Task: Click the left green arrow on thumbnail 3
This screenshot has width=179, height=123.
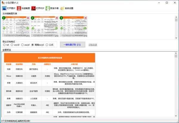Action: click(x=62, y=28)
